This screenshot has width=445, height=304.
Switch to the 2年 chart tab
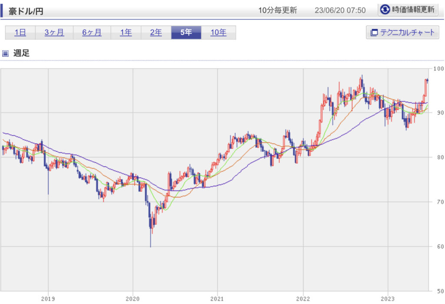click(156, 33)
